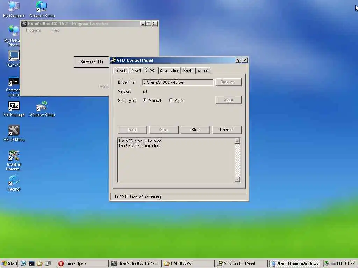The image size is (358, 268).
Task: Open the Network Setup desktop shortcut
Action: pos(42,9)
